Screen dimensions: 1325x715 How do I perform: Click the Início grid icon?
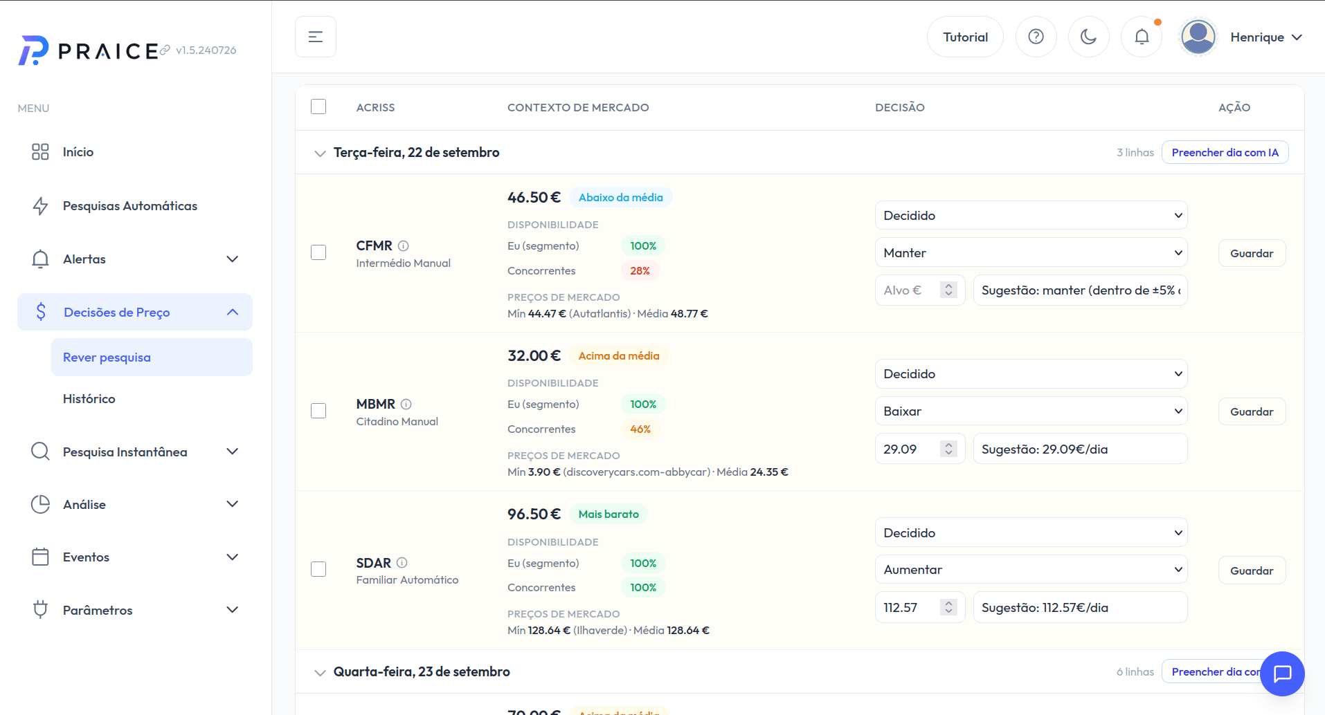pyautogui.click(x=40, y=152)
